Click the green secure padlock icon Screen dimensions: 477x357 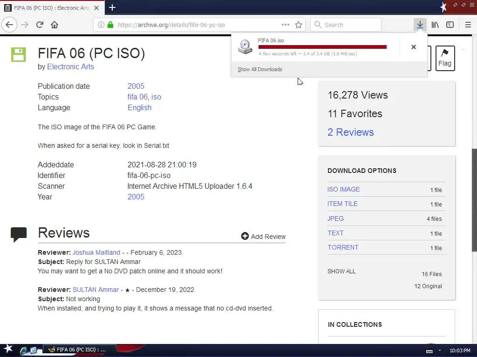(x=110, y=25)
